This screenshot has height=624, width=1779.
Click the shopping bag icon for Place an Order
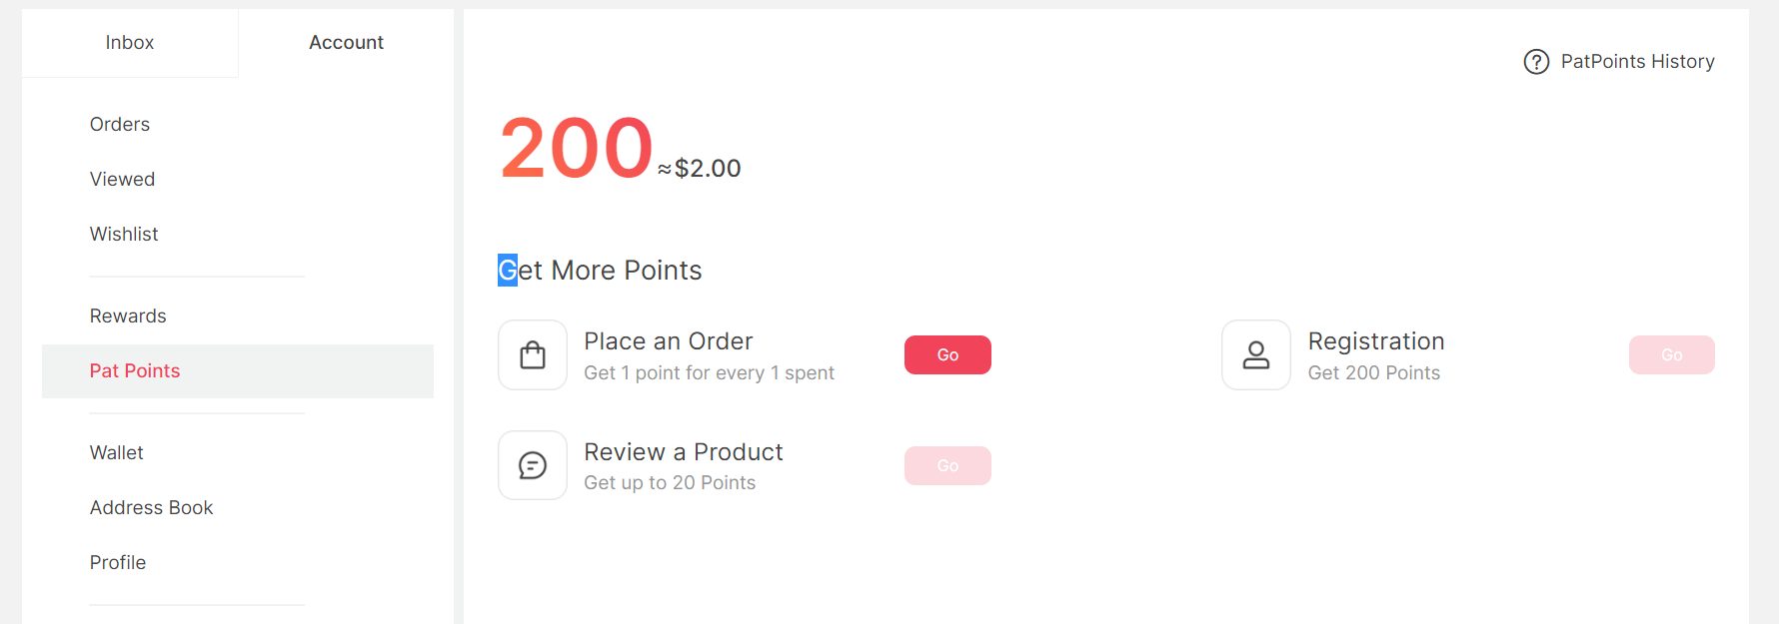pos(533,354)
